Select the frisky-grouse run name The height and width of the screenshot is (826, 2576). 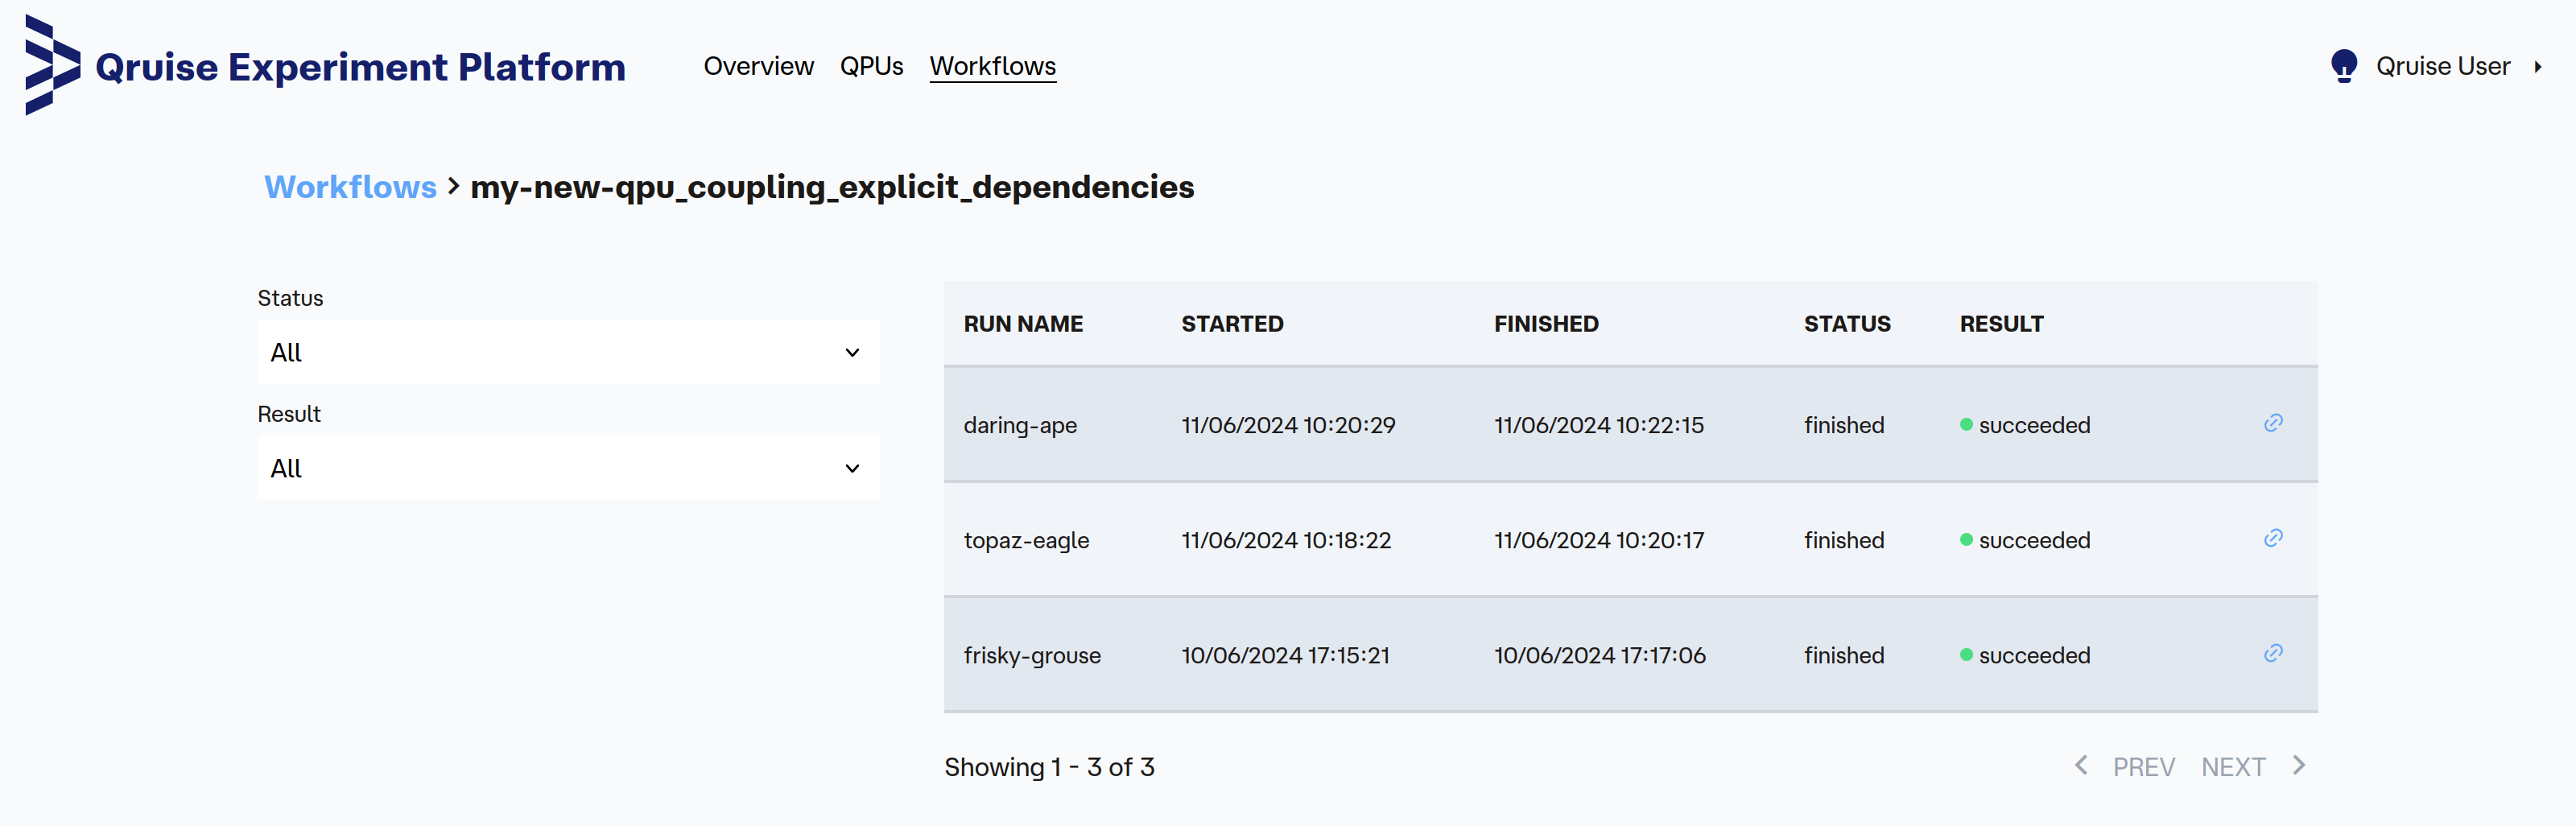click(x=1032, y=655)
